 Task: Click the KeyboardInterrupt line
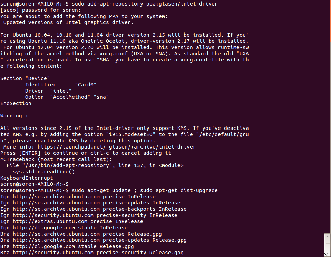(27, 178)
